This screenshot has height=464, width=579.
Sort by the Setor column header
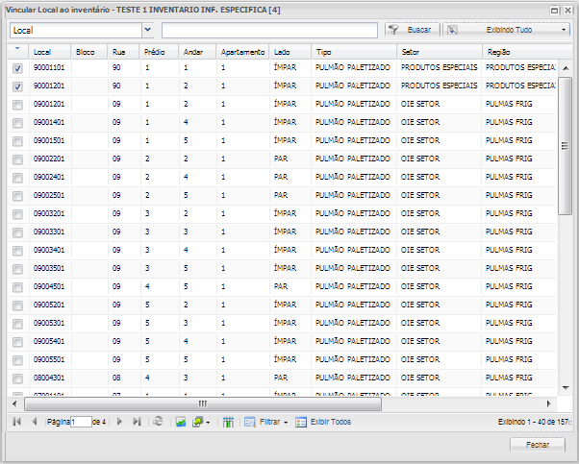[x=440, y=52]
